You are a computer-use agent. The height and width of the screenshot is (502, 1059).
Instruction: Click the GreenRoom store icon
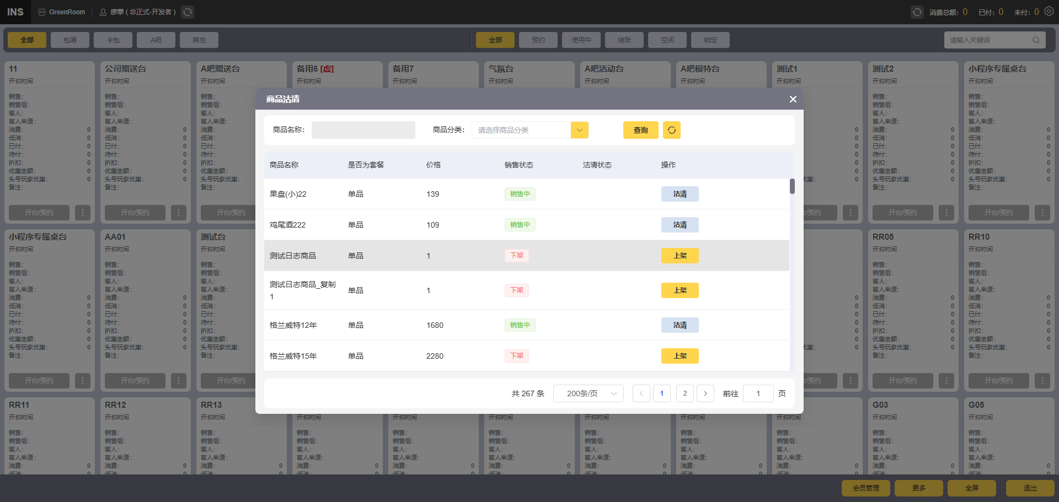[42, 12]
